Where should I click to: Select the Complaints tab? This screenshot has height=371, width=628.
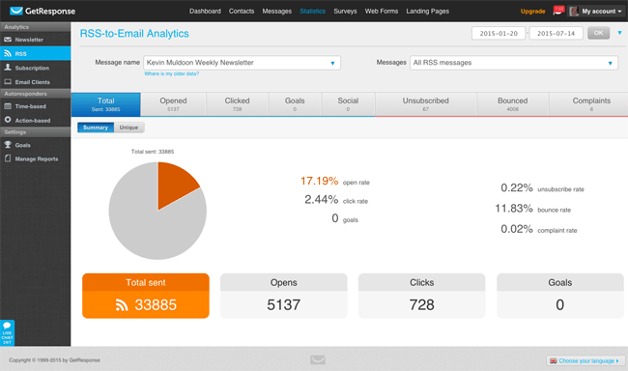coord(588,104)
